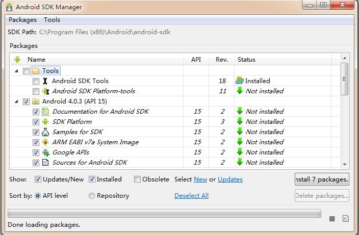
Task: Enable the Obsolete show checkbox
Action: point(137,179)
